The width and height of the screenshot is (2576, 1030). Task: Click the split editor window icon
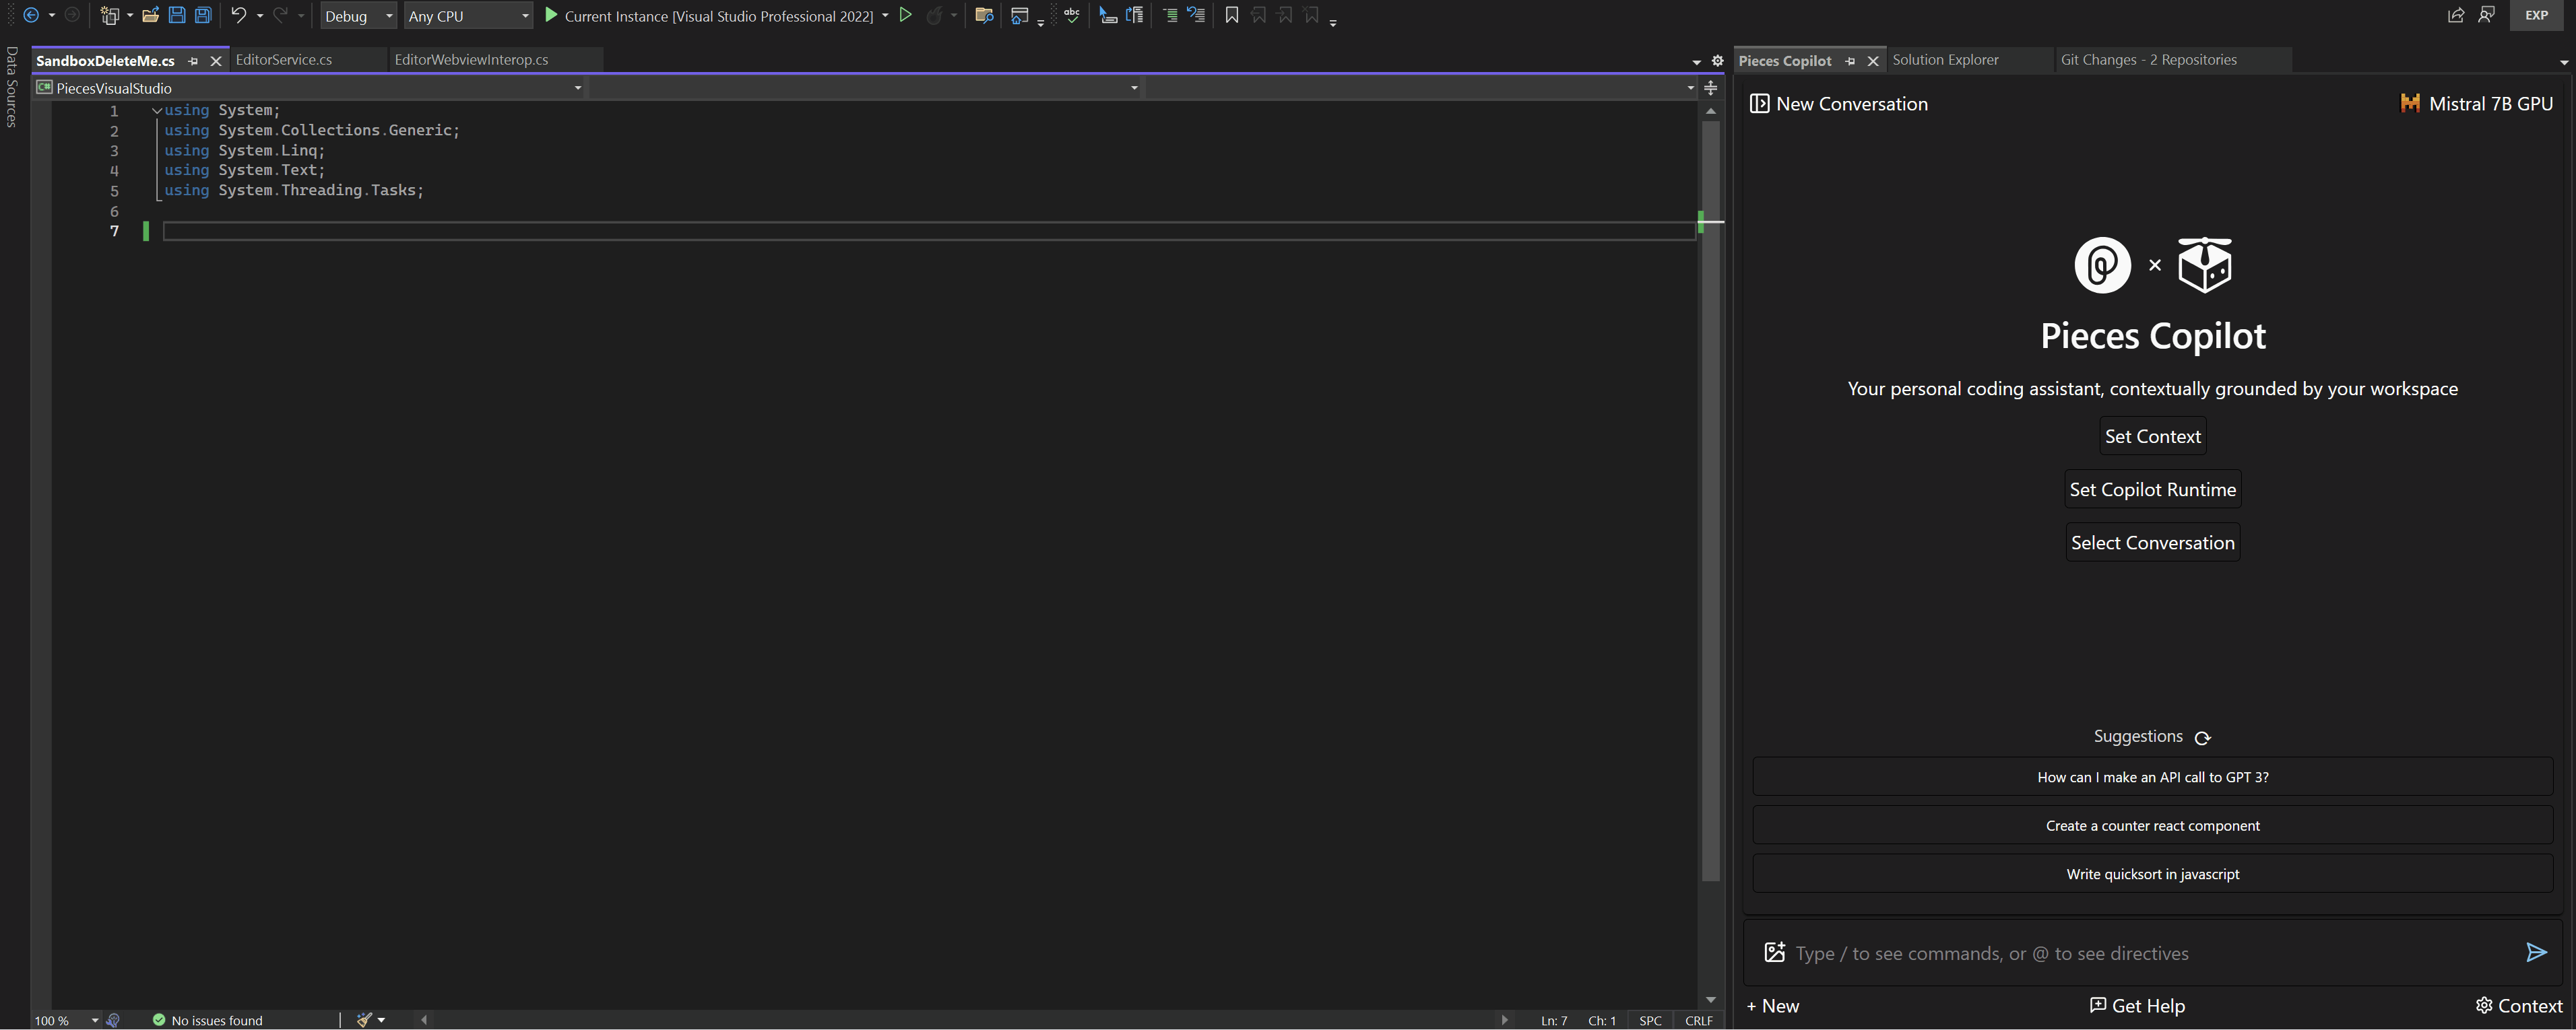[1711, 88]
